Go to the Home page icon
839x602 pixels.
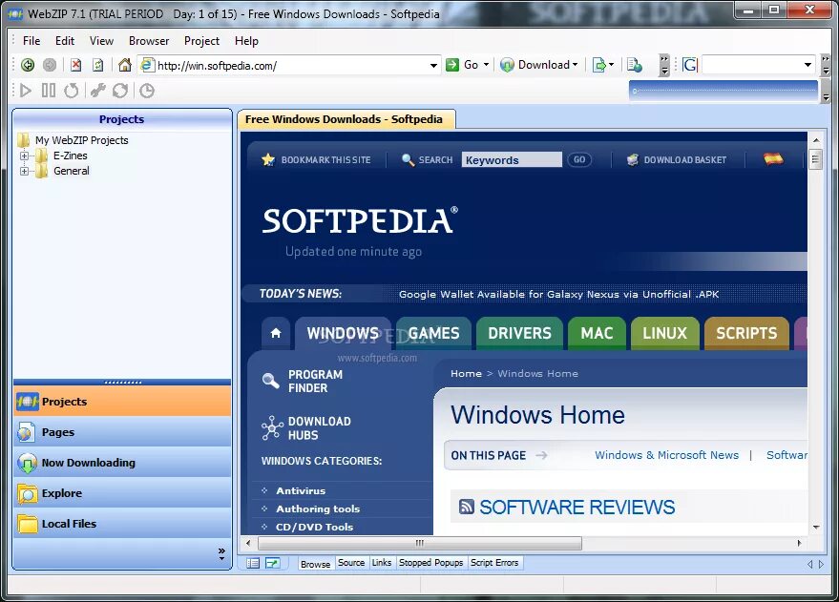coord(125,65)
